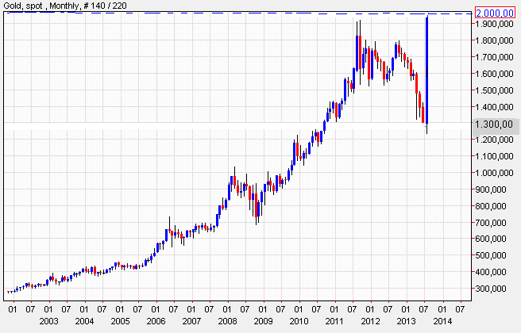This screenshot has height=333, width=521.
Task: Click the 1.800,000 price axis label
Action: 494,40
